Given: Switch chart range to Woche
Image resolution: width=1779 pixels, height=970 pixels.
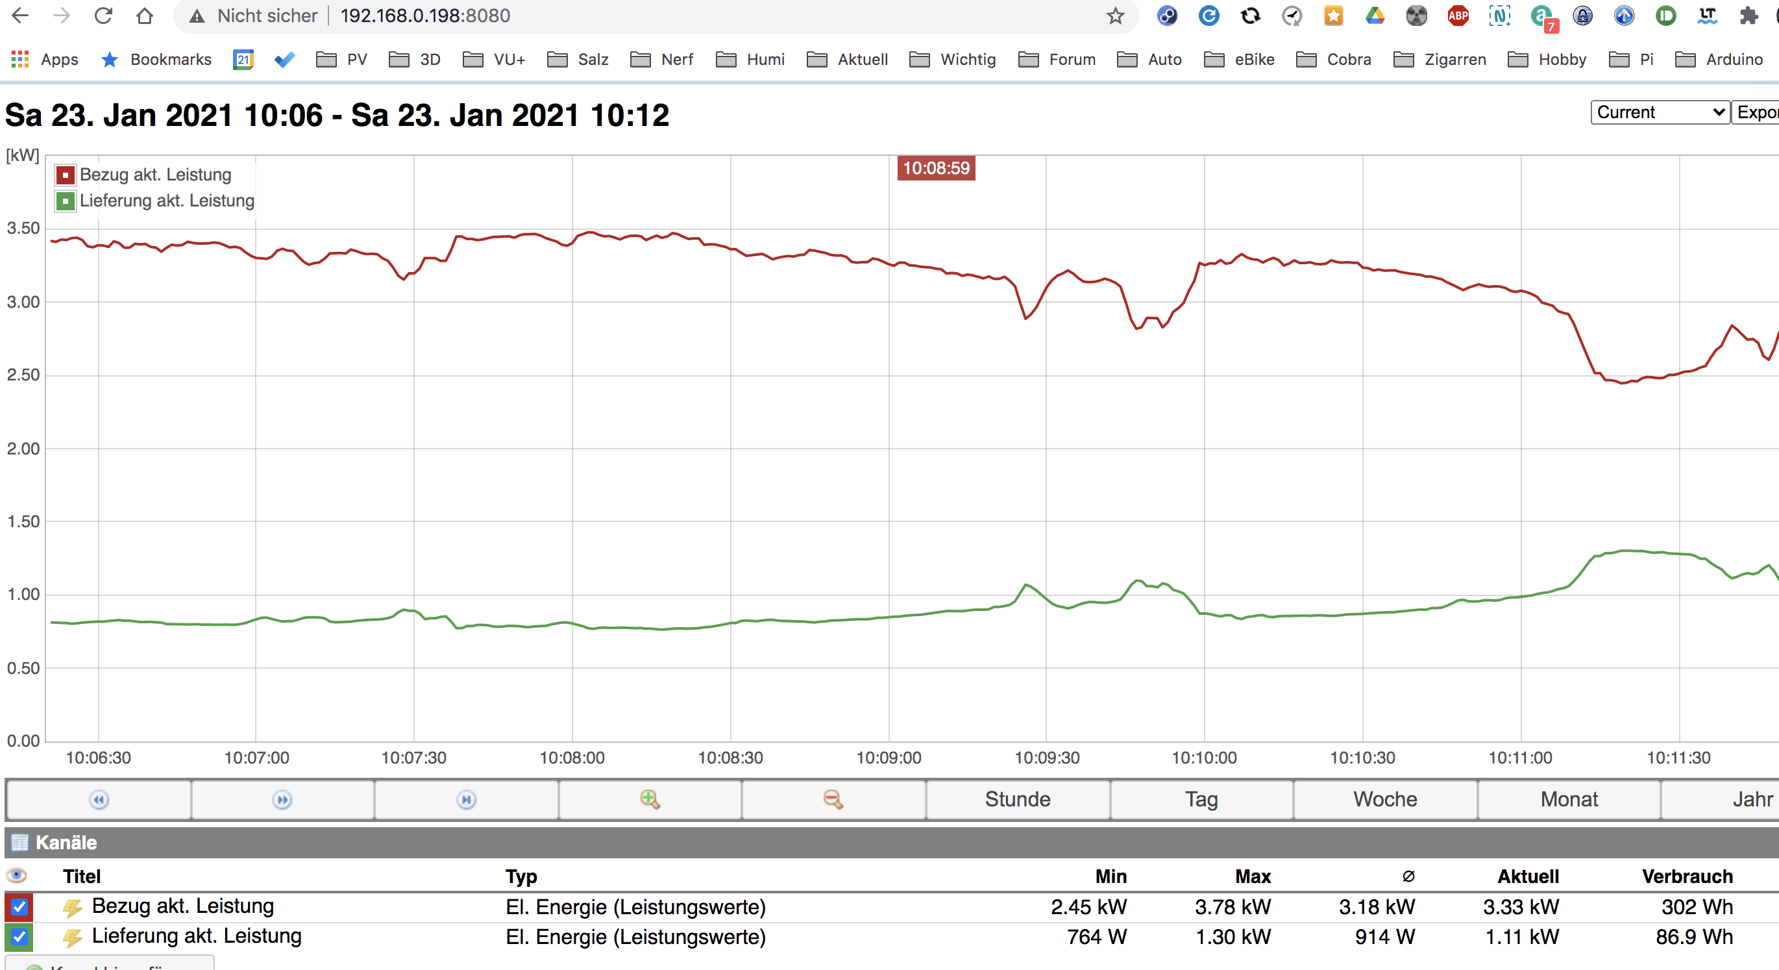Looking at the screenshot, I should click(x=1384, y=799).
